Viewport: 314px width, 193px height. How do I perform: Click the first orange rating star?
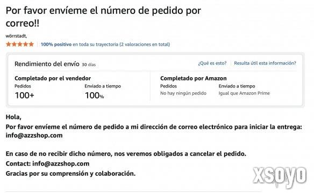click(x=9, y=44)
